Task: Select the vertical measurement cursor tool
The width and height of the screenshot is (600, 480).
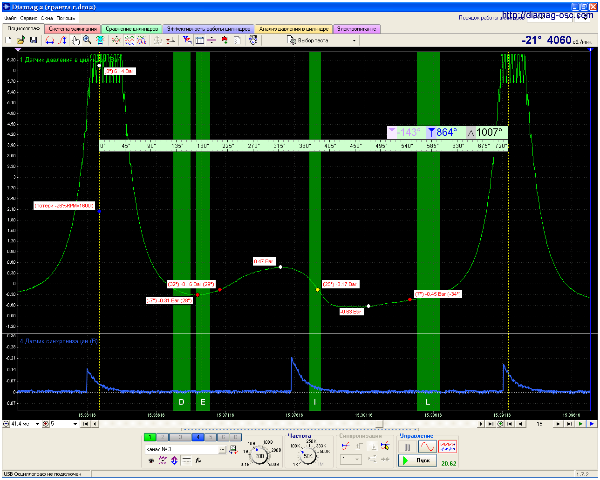Action: (x=62, y=40)
